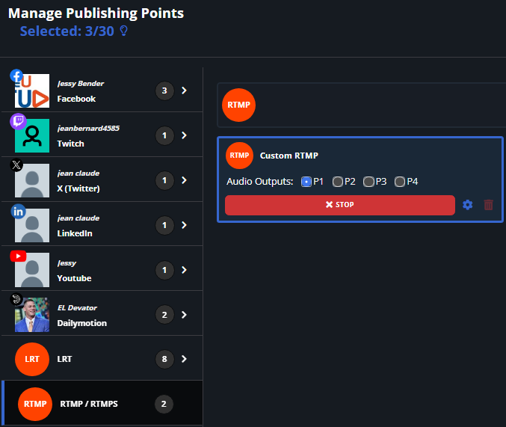Click the Dailymotion account profile picture
The height and width of the screenshot is (427, 506).
[x=32, y=315]
